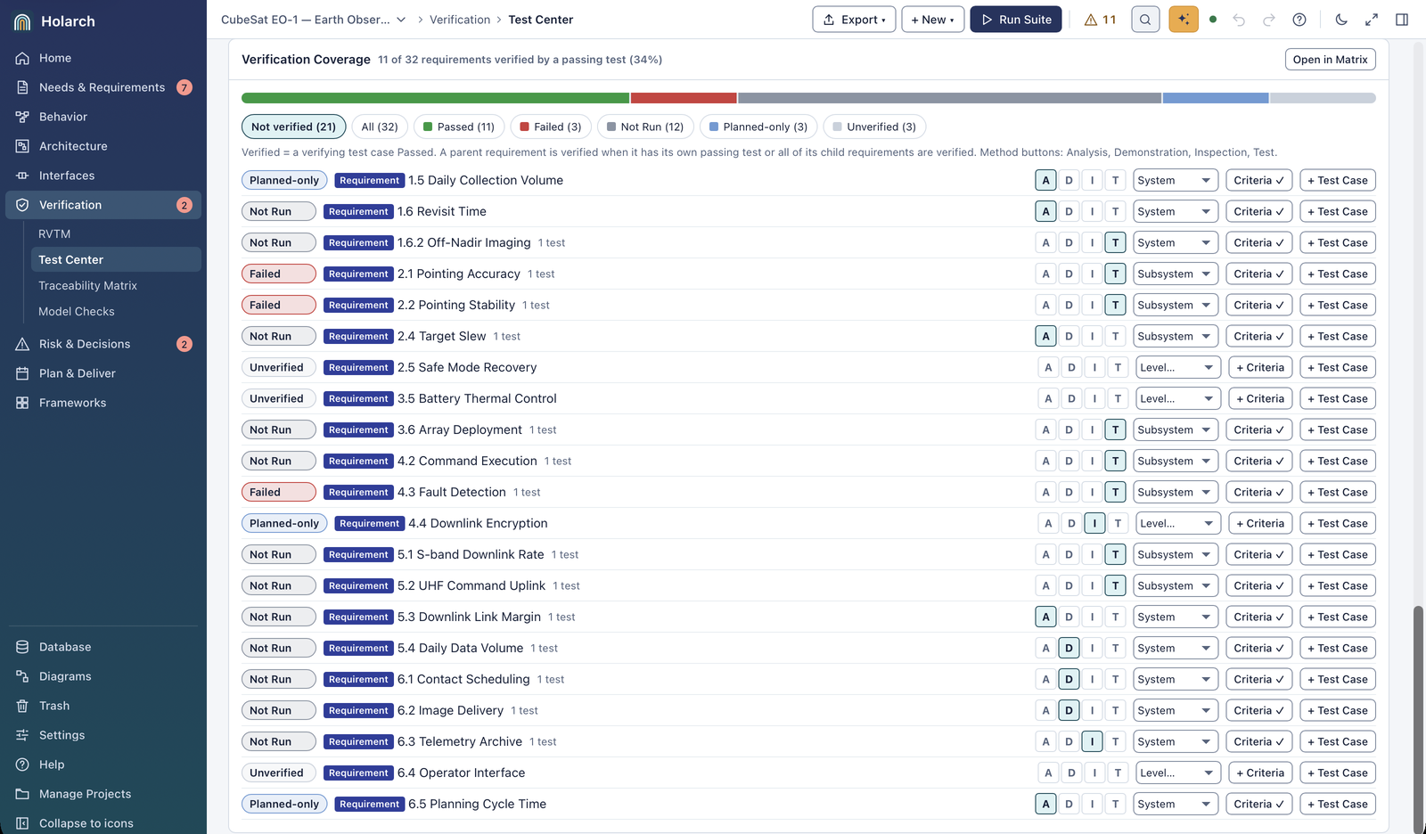Image resolution: width=1426 pixels, height=834 pixels.
Task: Open level dropdown for 1.6 Revisit Time
Action: [x=1176, y=211]
